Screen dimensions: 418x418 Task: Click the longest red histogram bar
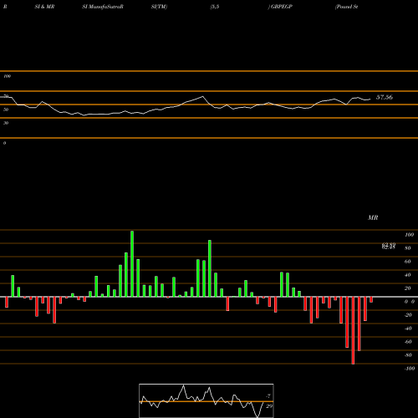tap(353, 330)
